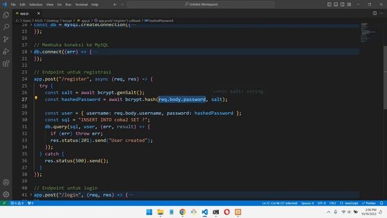Open the Selection menu
Screen dimensions: 387x218
[36, 4]
